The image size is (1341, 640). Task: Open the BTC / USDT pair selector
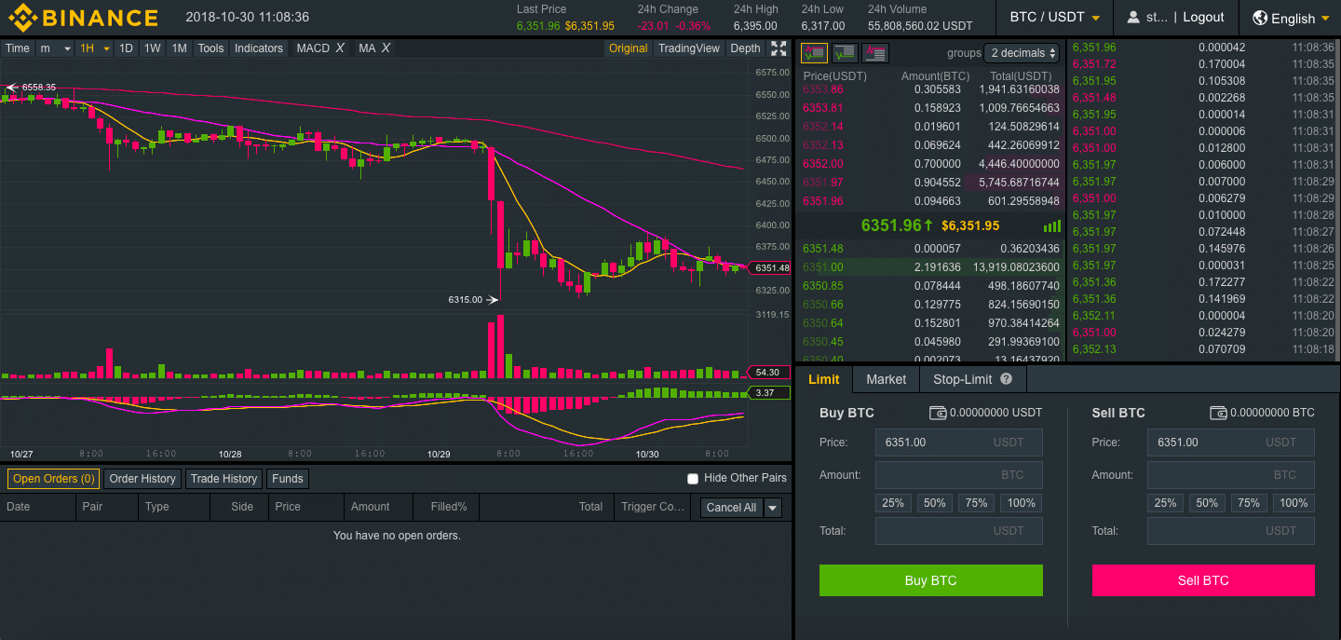tap(1053, 17)
